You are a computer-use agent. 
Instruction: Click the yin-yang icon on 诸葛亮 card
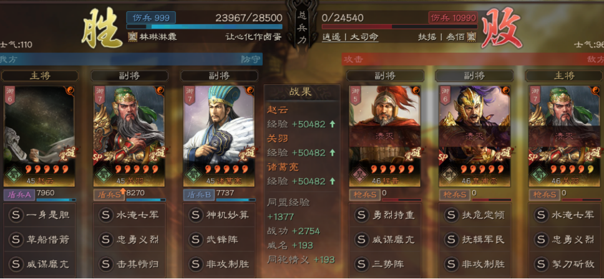point(249,90)
